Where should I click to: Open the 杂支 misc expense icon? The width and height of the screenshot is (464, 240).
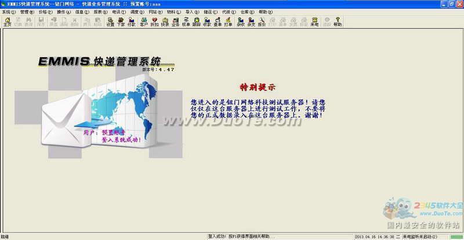coord(251,22)
